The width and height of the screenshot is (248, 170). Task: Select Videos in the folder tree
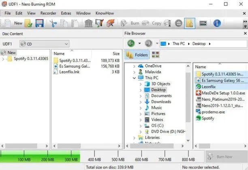pos(157,119)
